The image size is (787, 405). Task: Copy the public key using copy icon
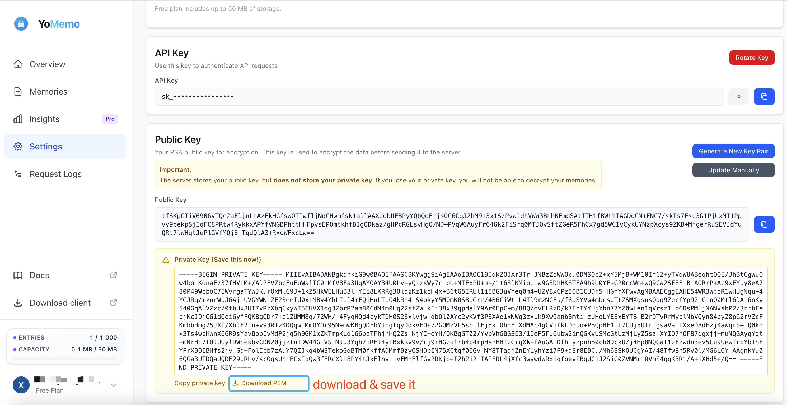(x=764, y=224)
